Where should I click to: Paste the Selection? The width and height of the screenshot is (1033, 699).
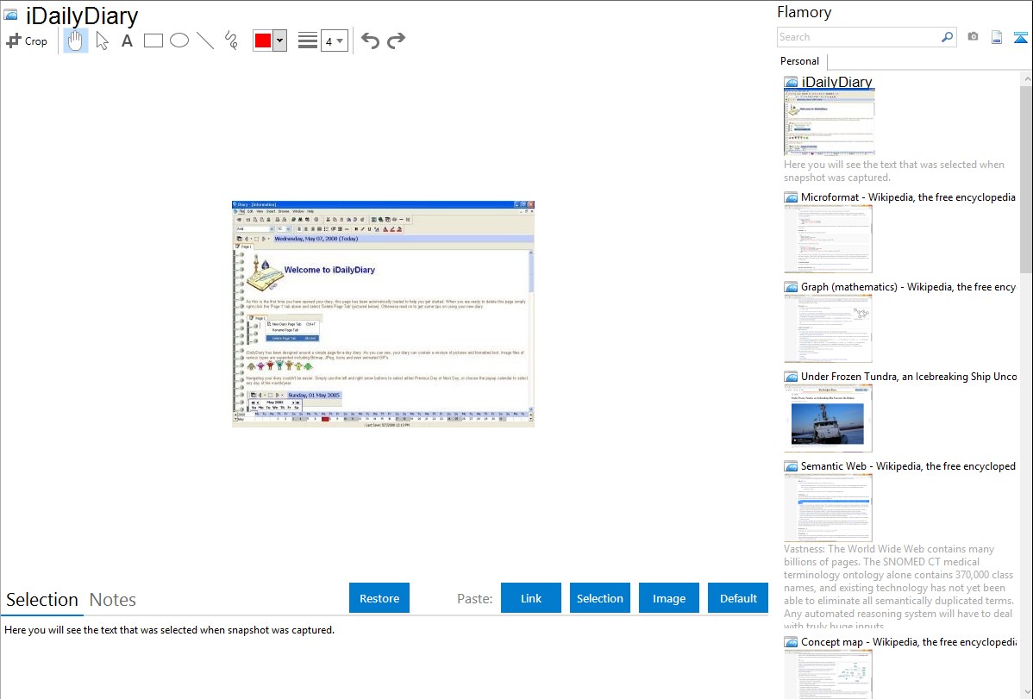[600, 597]
